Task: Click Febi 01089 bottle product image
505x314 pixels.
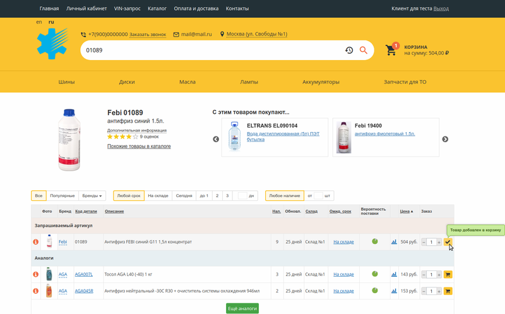Action: 69,140
